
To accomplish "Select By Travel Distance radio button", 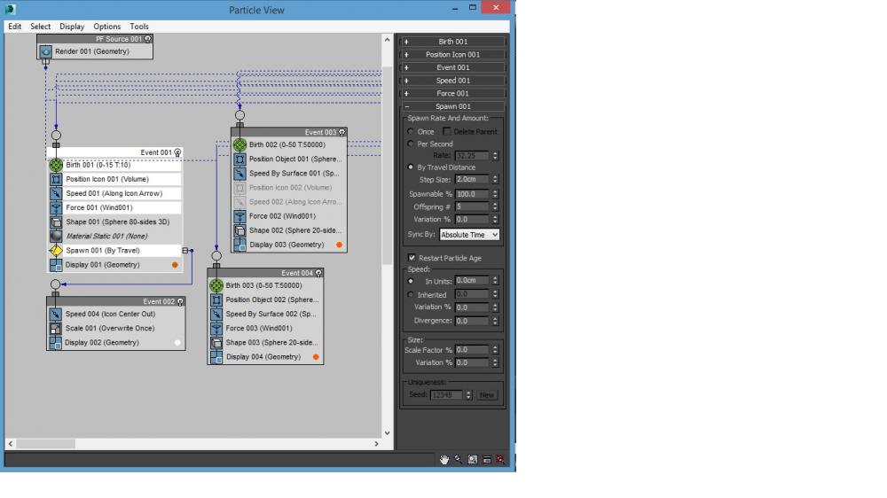I will tap(411, 167).
